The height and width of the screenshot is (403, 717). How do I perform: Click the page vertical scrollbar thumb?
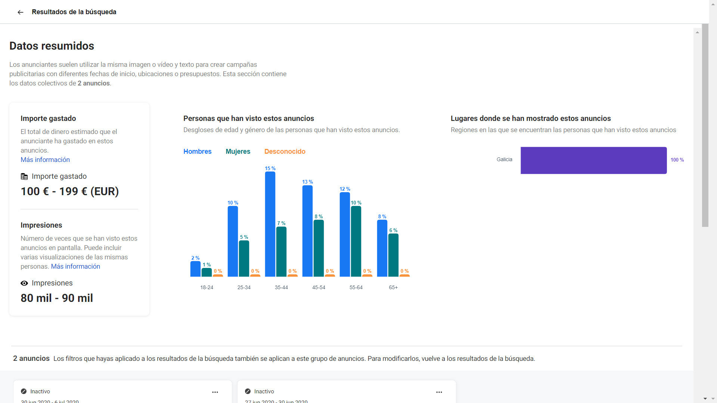coord(705,125)
